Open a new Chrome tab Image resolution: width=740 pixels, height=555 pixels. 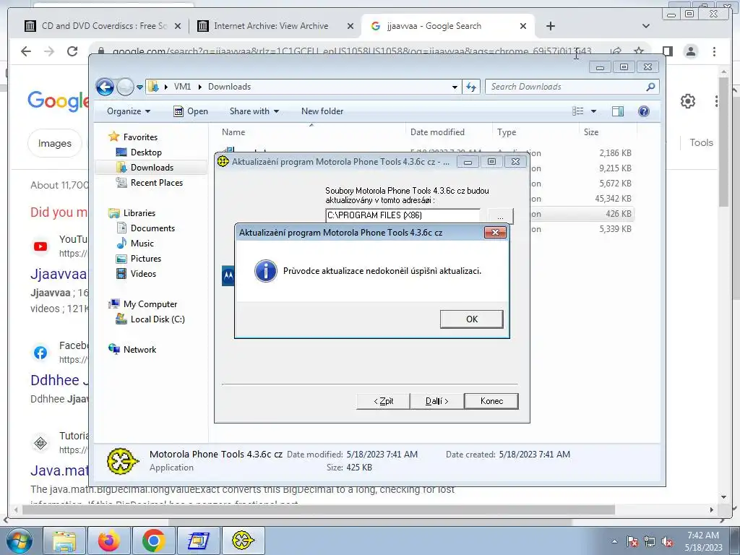click(x=550, y=26)
